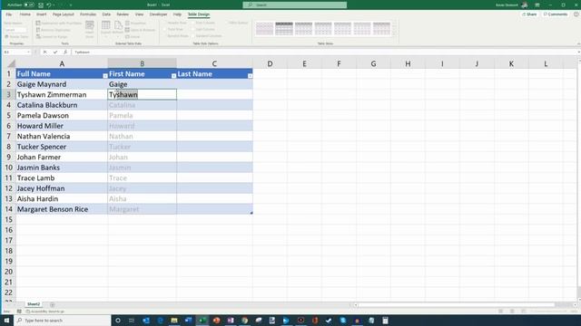Screen dimensions: 581x326
Task: Open Calculator from the taskbar
Action: coord(385,320)
